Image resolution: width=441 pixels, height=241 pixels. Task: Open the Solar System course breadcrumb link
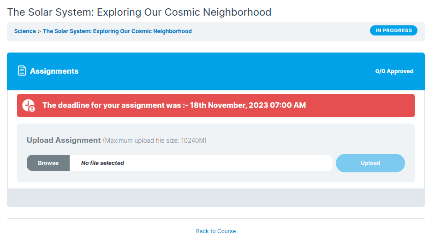point(117,31)
